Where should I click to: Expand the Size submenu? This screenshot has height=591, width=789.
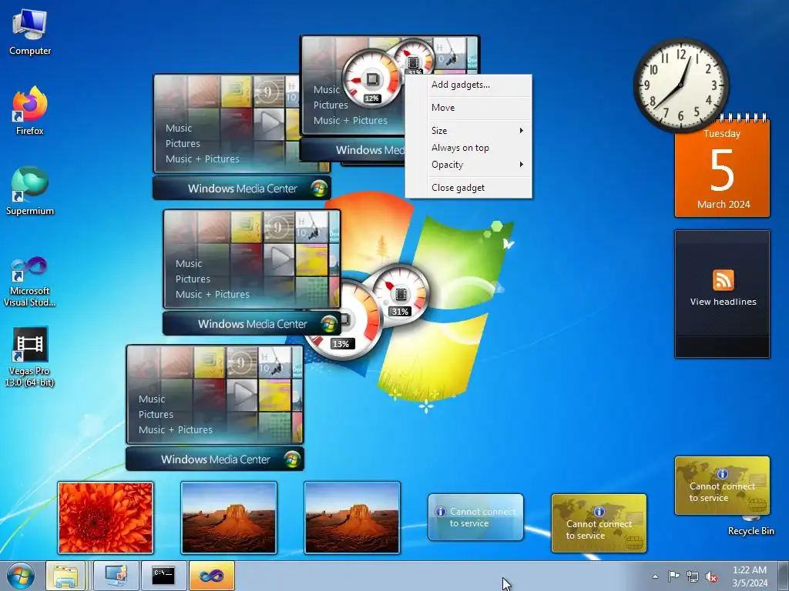click(x=468, y=131)
